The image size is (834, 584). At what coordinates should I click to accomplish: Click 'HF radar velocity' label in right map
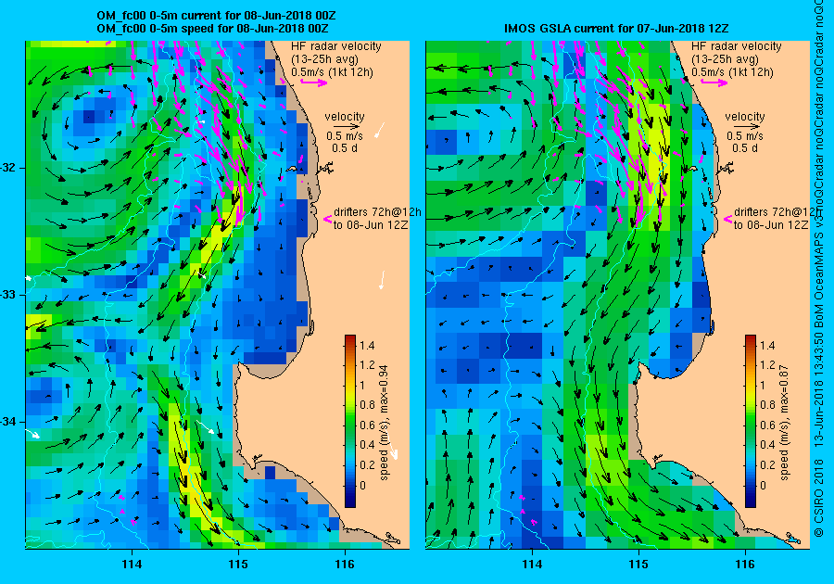click(737, 46)
